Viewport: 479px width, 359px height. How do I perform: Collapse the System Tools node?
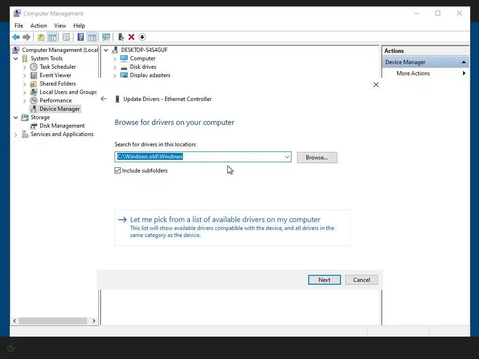(16, 58)
